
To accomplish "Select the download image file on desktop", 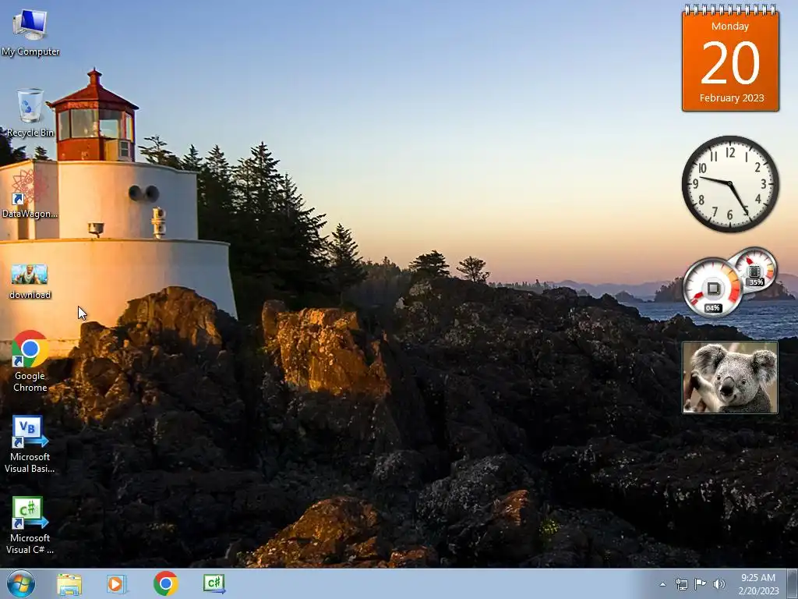I will click(30, 281).
